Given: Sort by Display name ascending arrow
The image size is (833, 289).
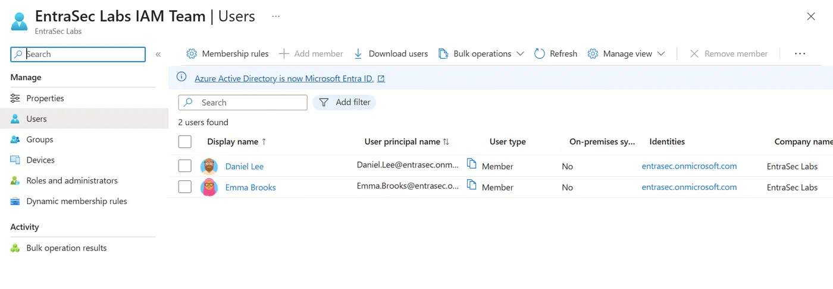Looking at the screenshot, I should [264, 142].
